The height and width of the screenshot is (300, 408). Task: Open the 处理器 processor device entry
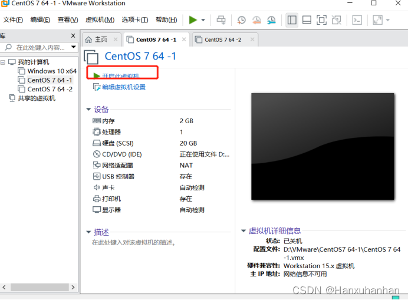point(111,132)
